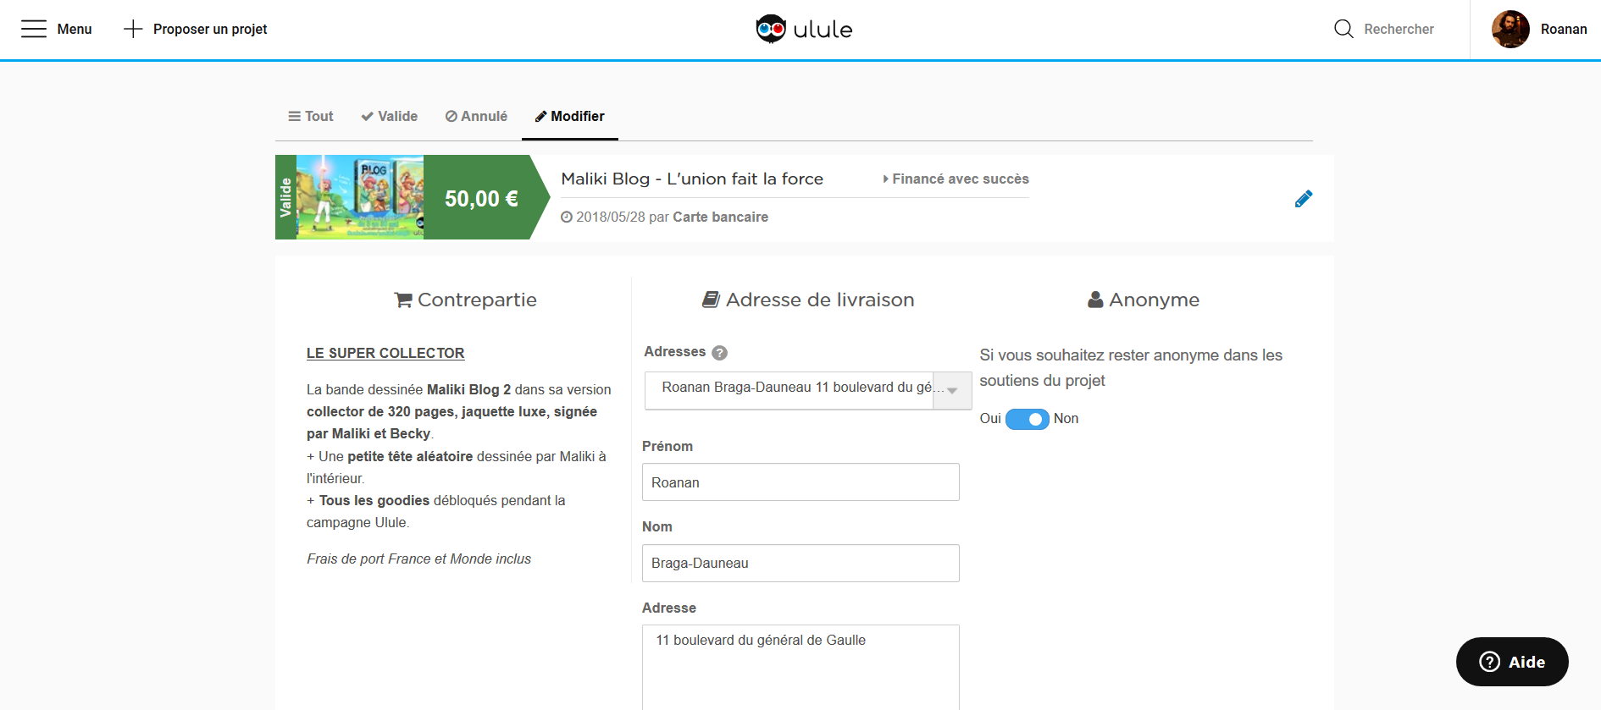Screen dimensions: 1601x710
Task: Expand the Adresses dropdown arrow
Action: (952, 390)
